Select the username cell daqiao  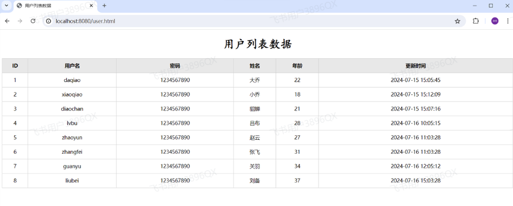(72, 80)
